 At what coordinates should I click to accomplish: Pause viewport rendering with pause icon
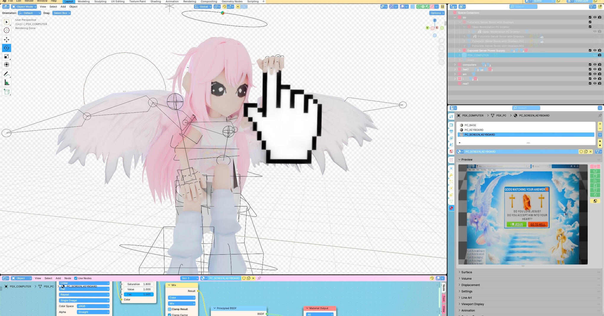tap(443, 7)
